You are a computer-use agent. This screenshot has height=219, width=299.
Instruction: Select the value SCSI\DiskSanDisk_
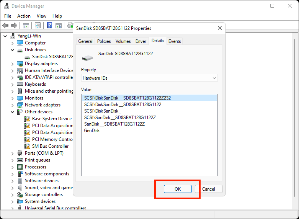149,111
